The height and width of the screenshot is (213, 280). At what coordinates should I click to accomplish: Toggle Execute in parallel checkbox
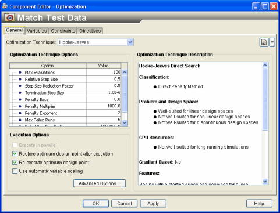point(15,145)
